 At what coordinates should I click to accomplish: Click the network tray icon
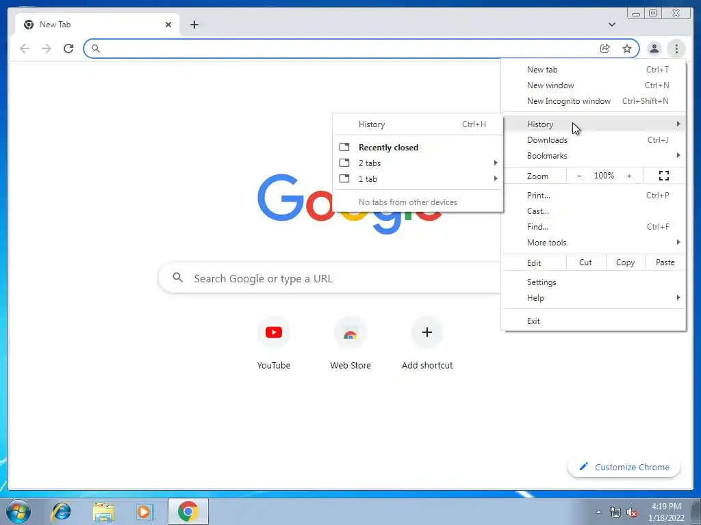click(615, 512)
